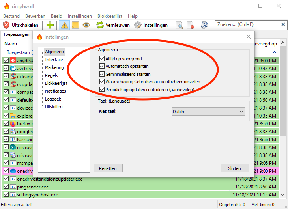Disable Periodiek op updates controleren
Image resolution: width=288 pixels, height=209 pixels.
point(102,89)
